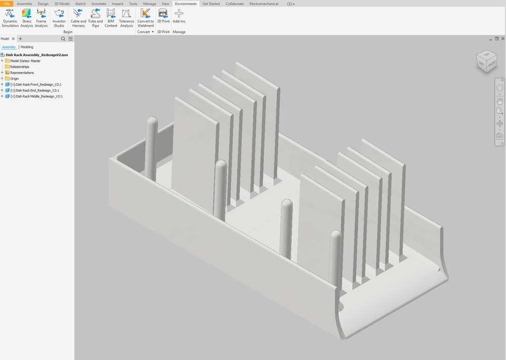Click the FRONT face of the ViewCube
The image size is (506, 360).
492,64
